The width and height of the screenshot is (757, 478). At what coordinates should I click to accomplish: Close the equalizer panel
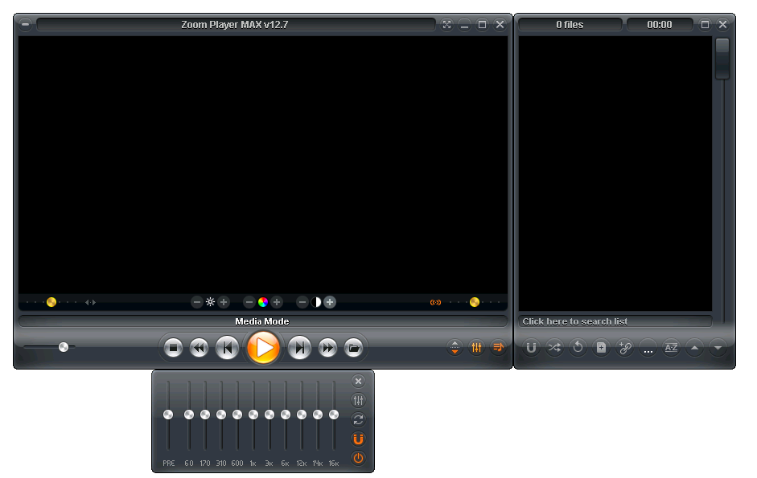coord(358,381)
